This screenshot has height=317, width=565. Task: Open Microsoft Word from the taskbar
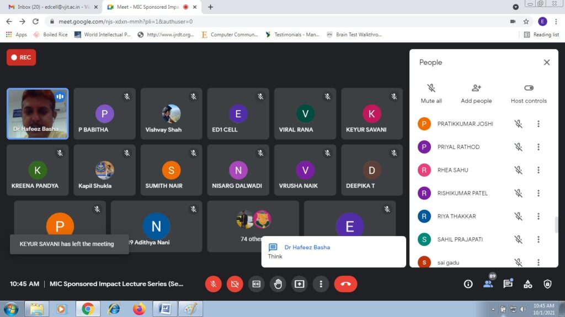[164, 309]
